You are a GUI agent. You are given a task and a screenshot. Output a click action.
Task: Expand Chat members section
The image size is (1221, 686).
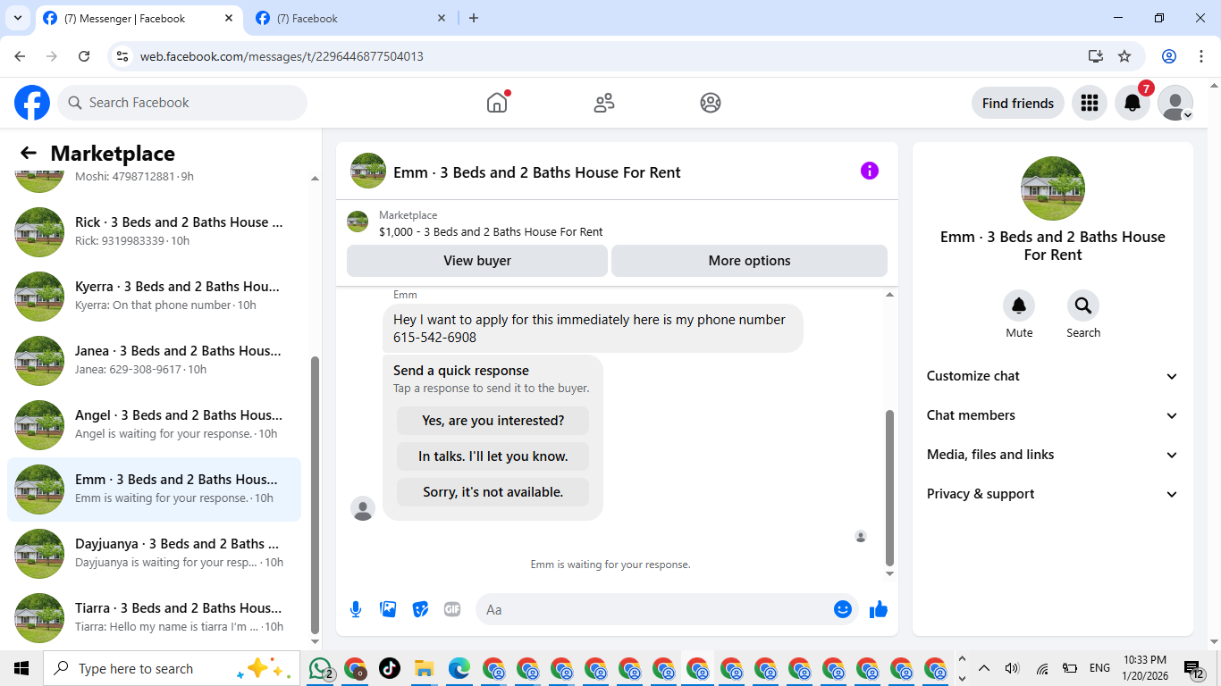pyautogui.click(x=1053, y=415)
